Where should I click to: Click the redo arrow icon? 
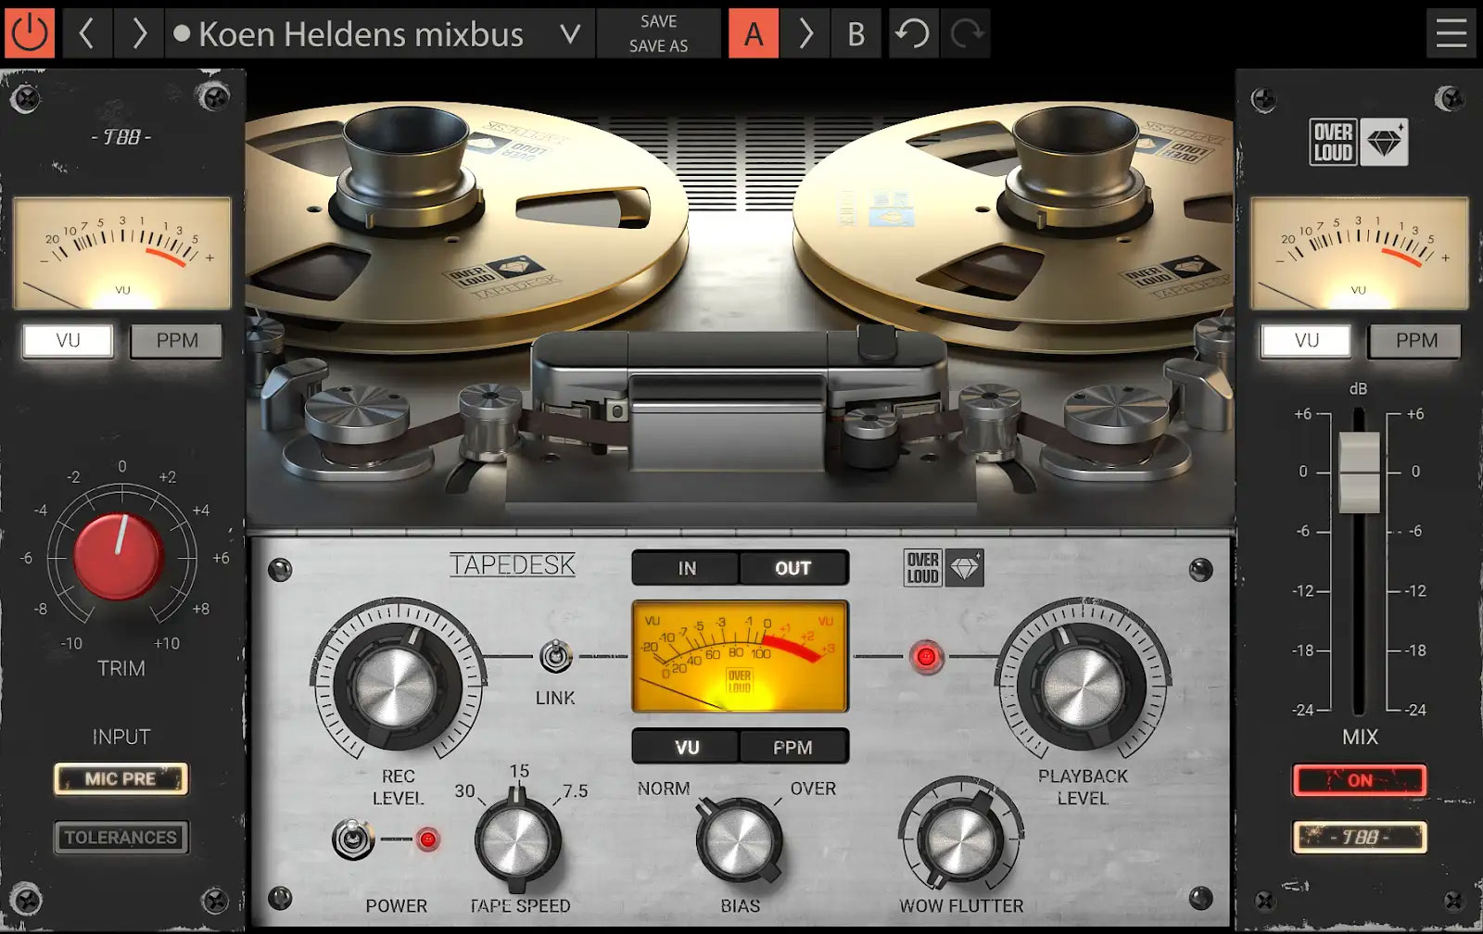click(966, 34)
